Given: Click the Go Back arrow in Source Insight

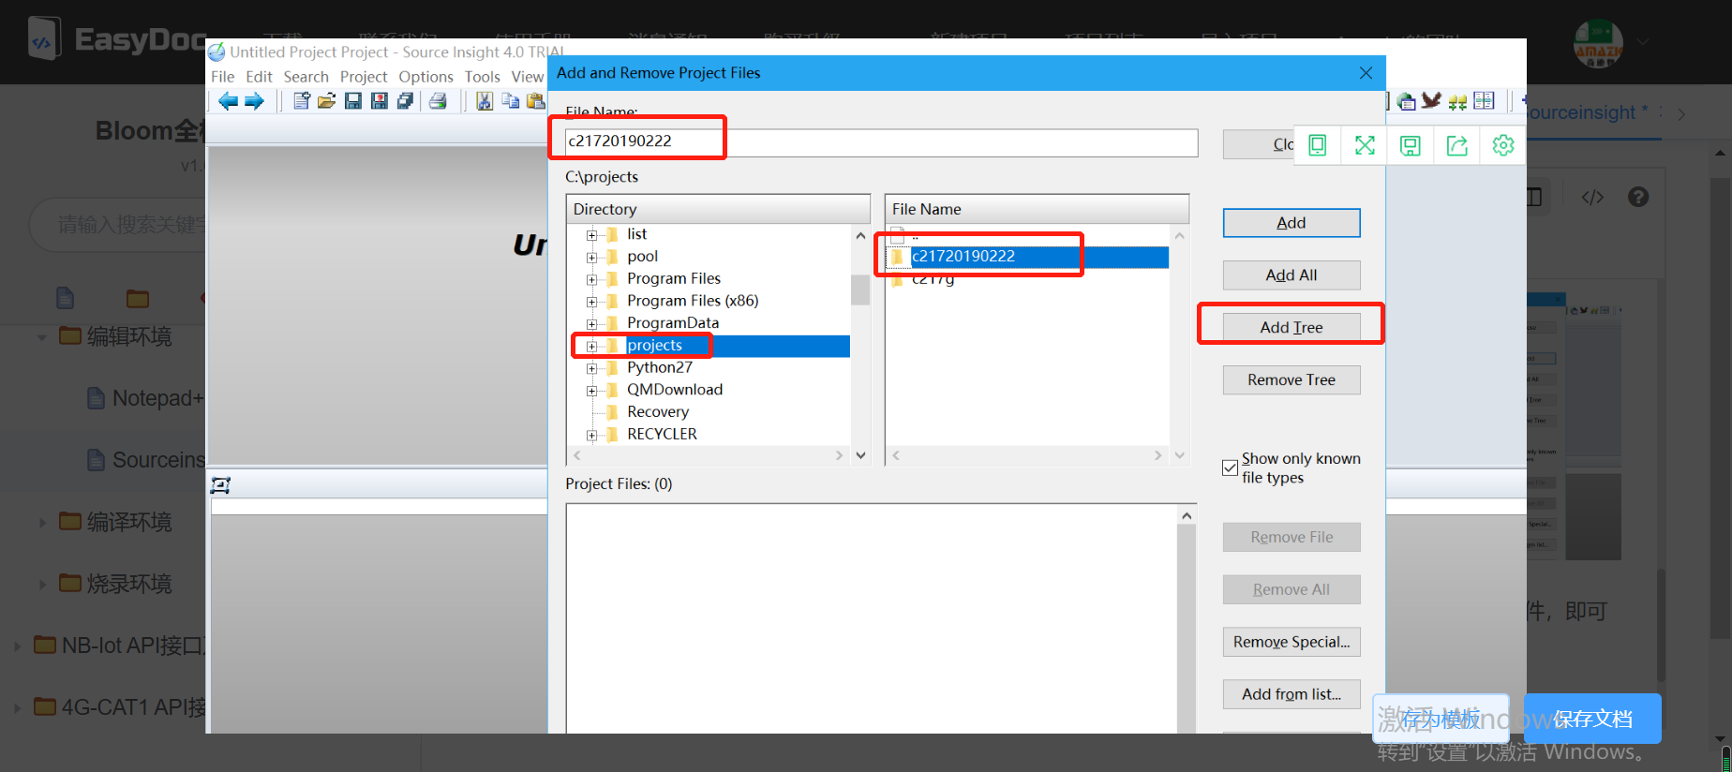Looking at the screenshot, I should 228,101.
